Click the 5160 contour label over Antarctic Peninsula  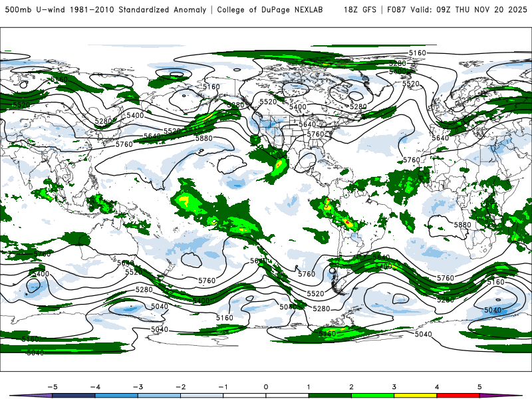pyautogui.click(x=327, y=334)
